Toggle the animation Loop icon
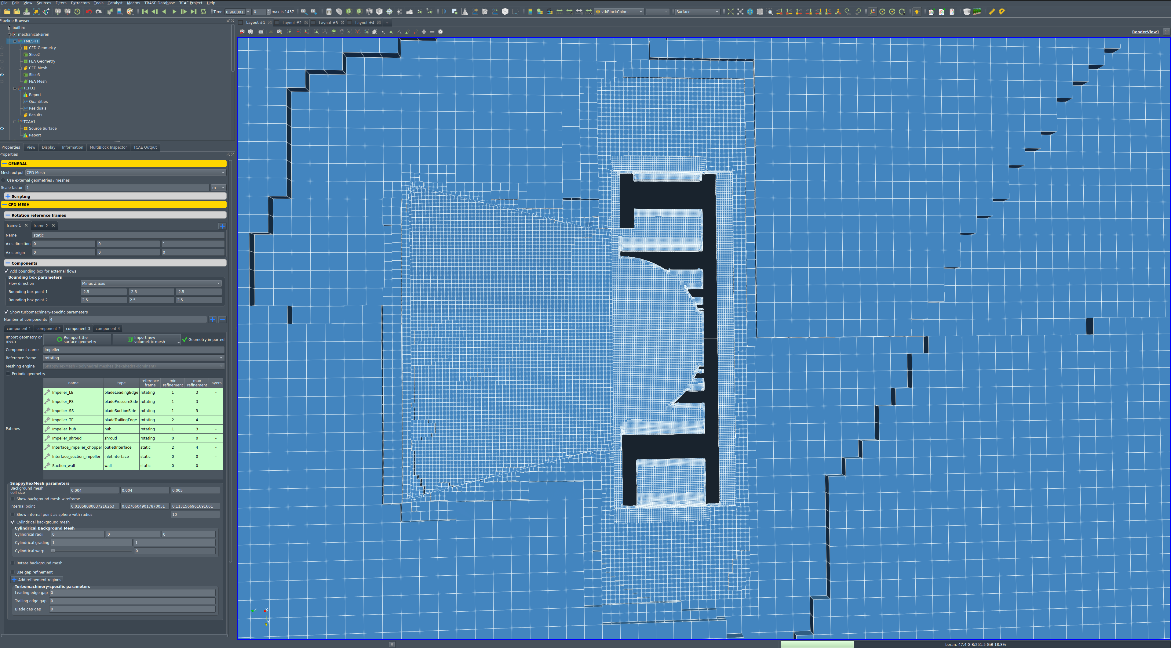 (203, 12)
